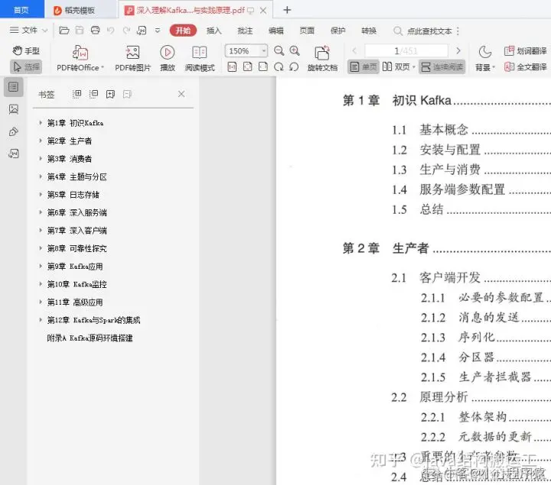Redo the last action
This screenshot has width=551, height=485.
pyautogui.click(x=126, y=31)
